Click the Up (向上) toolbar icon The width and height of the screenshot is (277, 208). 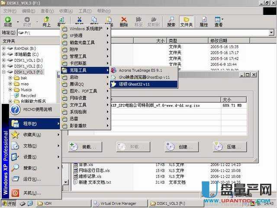point(47,22)
